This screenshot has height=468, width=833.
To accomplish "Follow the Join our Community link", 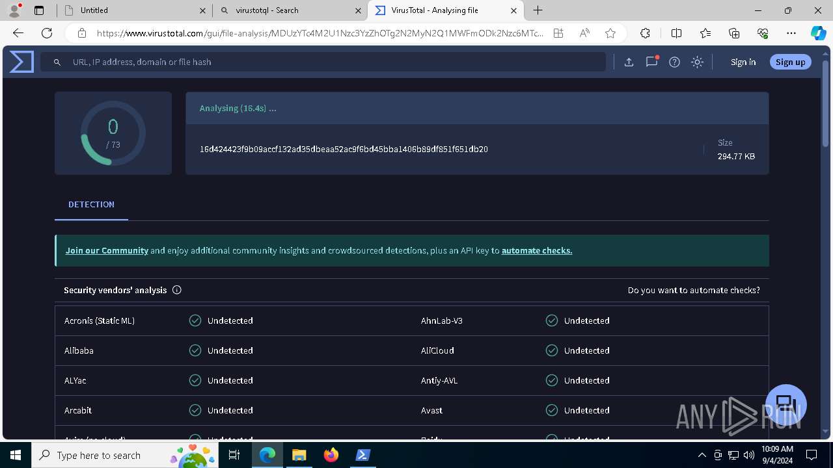I will (107, 250).
